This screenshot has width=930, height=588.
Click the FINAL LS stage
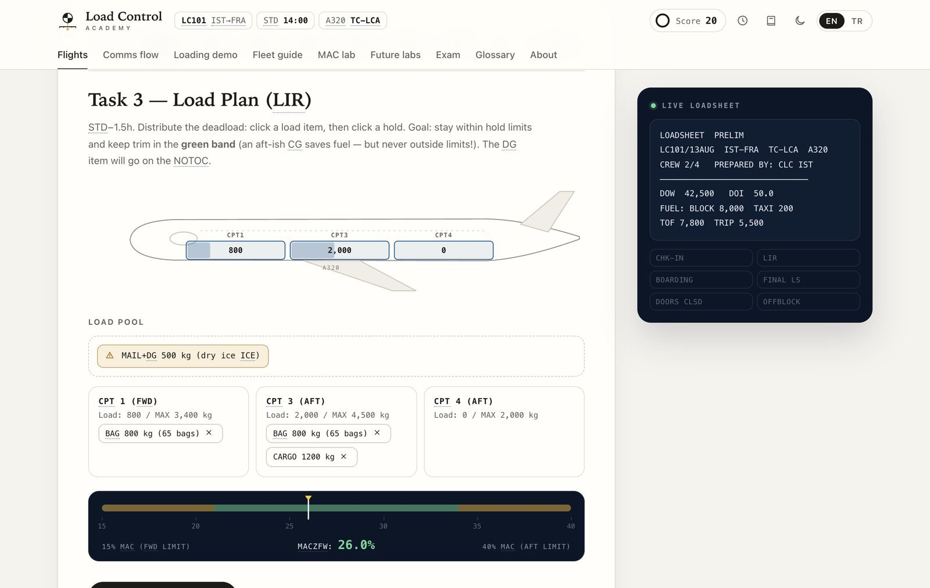[808, 280]
